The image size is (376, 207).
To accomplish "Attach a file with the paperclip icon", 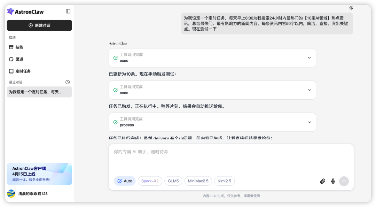I will pyautogui.click(x=322, y=181).
